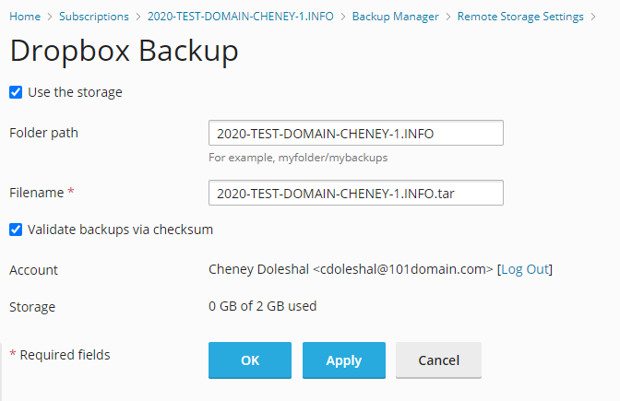Open the Subscriptions breadcrumb

point(94,17)
